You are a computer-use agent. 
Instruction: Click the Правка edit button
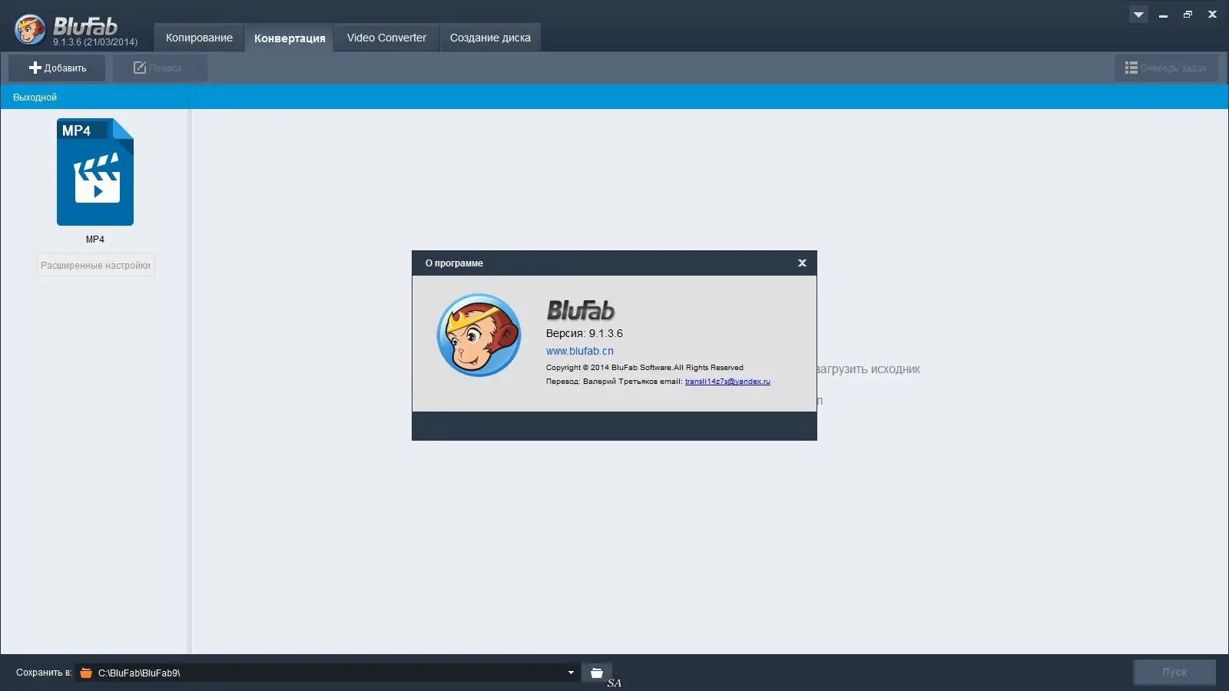click(x=160, y=68)
